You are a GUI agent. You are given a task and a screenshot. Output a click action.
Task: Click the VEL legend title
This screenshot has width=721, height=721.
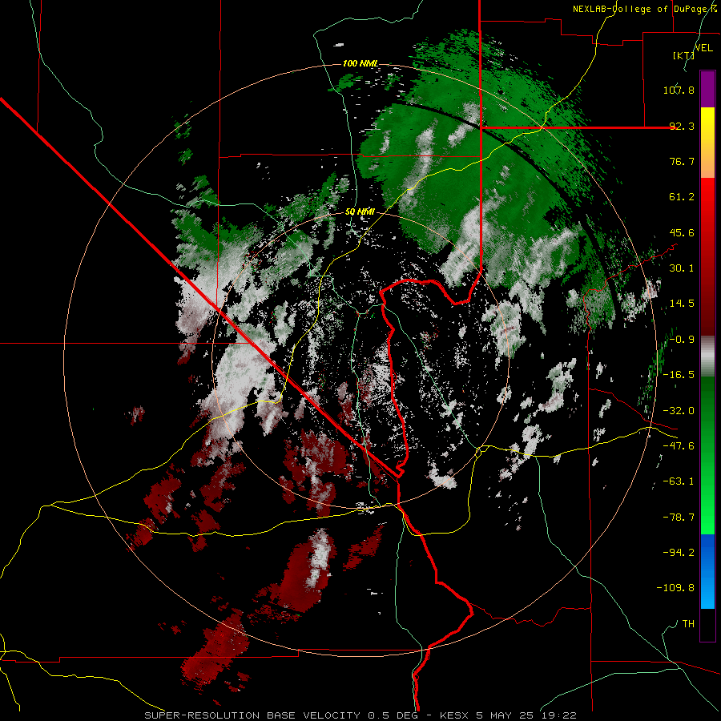(x=704, y=48)
